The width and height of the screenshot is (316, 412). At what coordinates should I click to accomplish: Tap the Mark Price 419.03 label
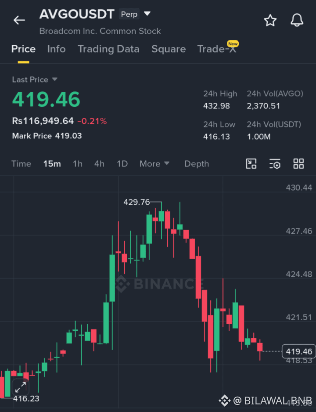click(x=47, y=136)
